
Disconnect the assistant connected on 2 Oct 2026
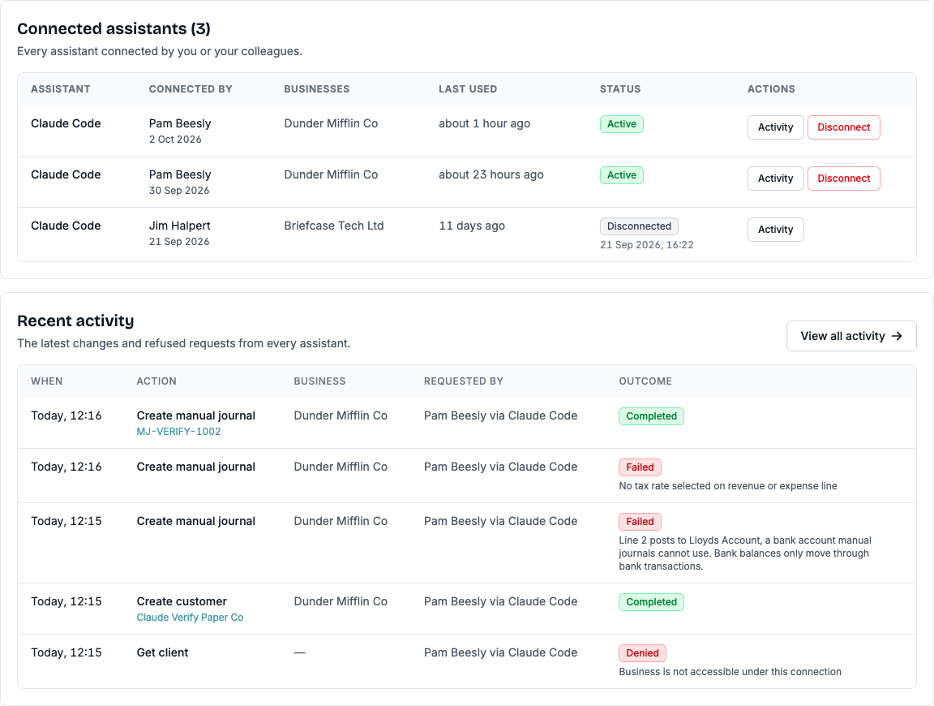click(x=843, y=127)
